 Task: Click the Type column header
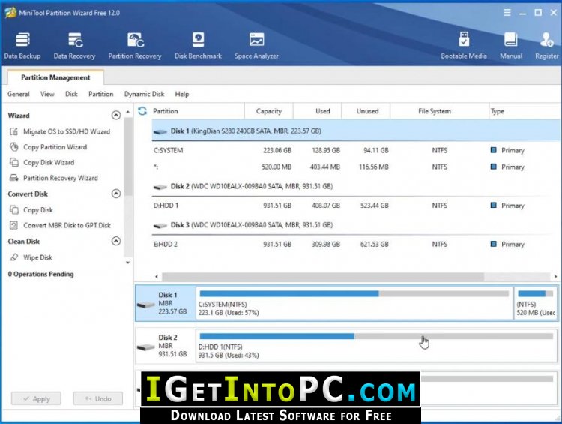pyautogui.click(x=525, y=111)
